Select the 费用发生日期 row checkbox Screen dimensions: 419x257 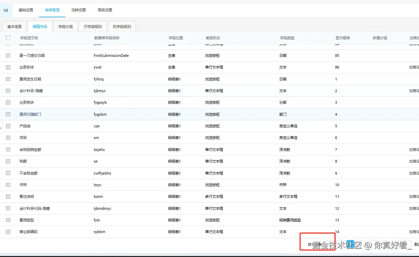coord(8,79)
